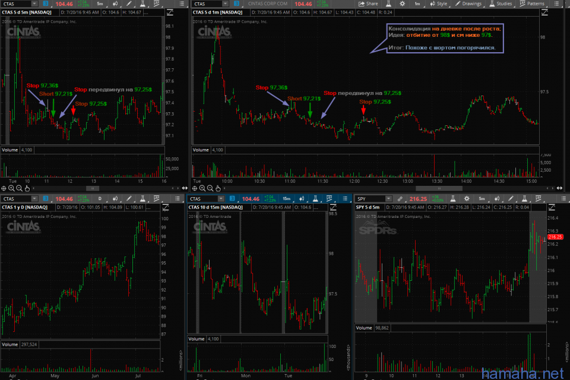Toggle chart mode icon in CTAS 1m header
Viewport: 570px width, 380px height.
[x=544, y=12]
